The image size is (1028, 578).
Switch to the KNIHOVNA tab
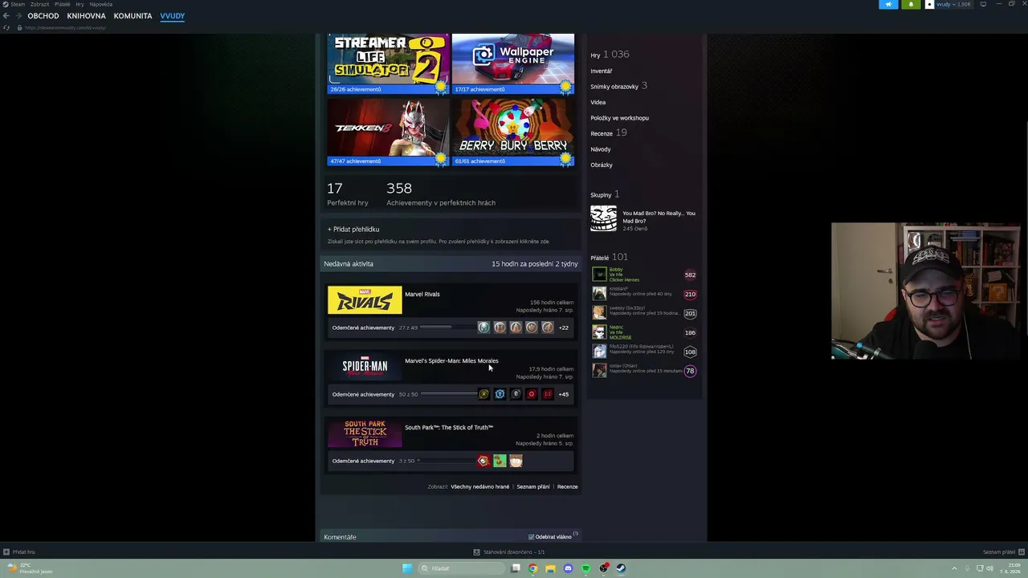[x=86, y=16]
